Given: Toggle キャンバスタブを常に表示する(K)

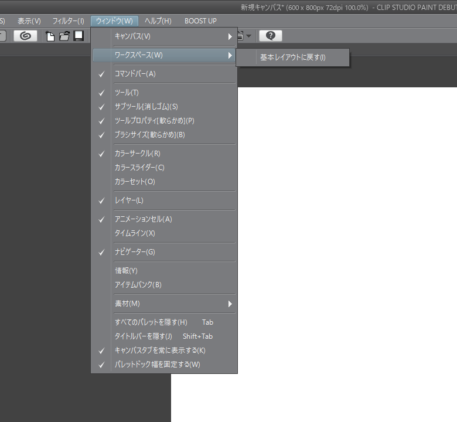Looking at the screenshot, I should click(x=164, y=350).
